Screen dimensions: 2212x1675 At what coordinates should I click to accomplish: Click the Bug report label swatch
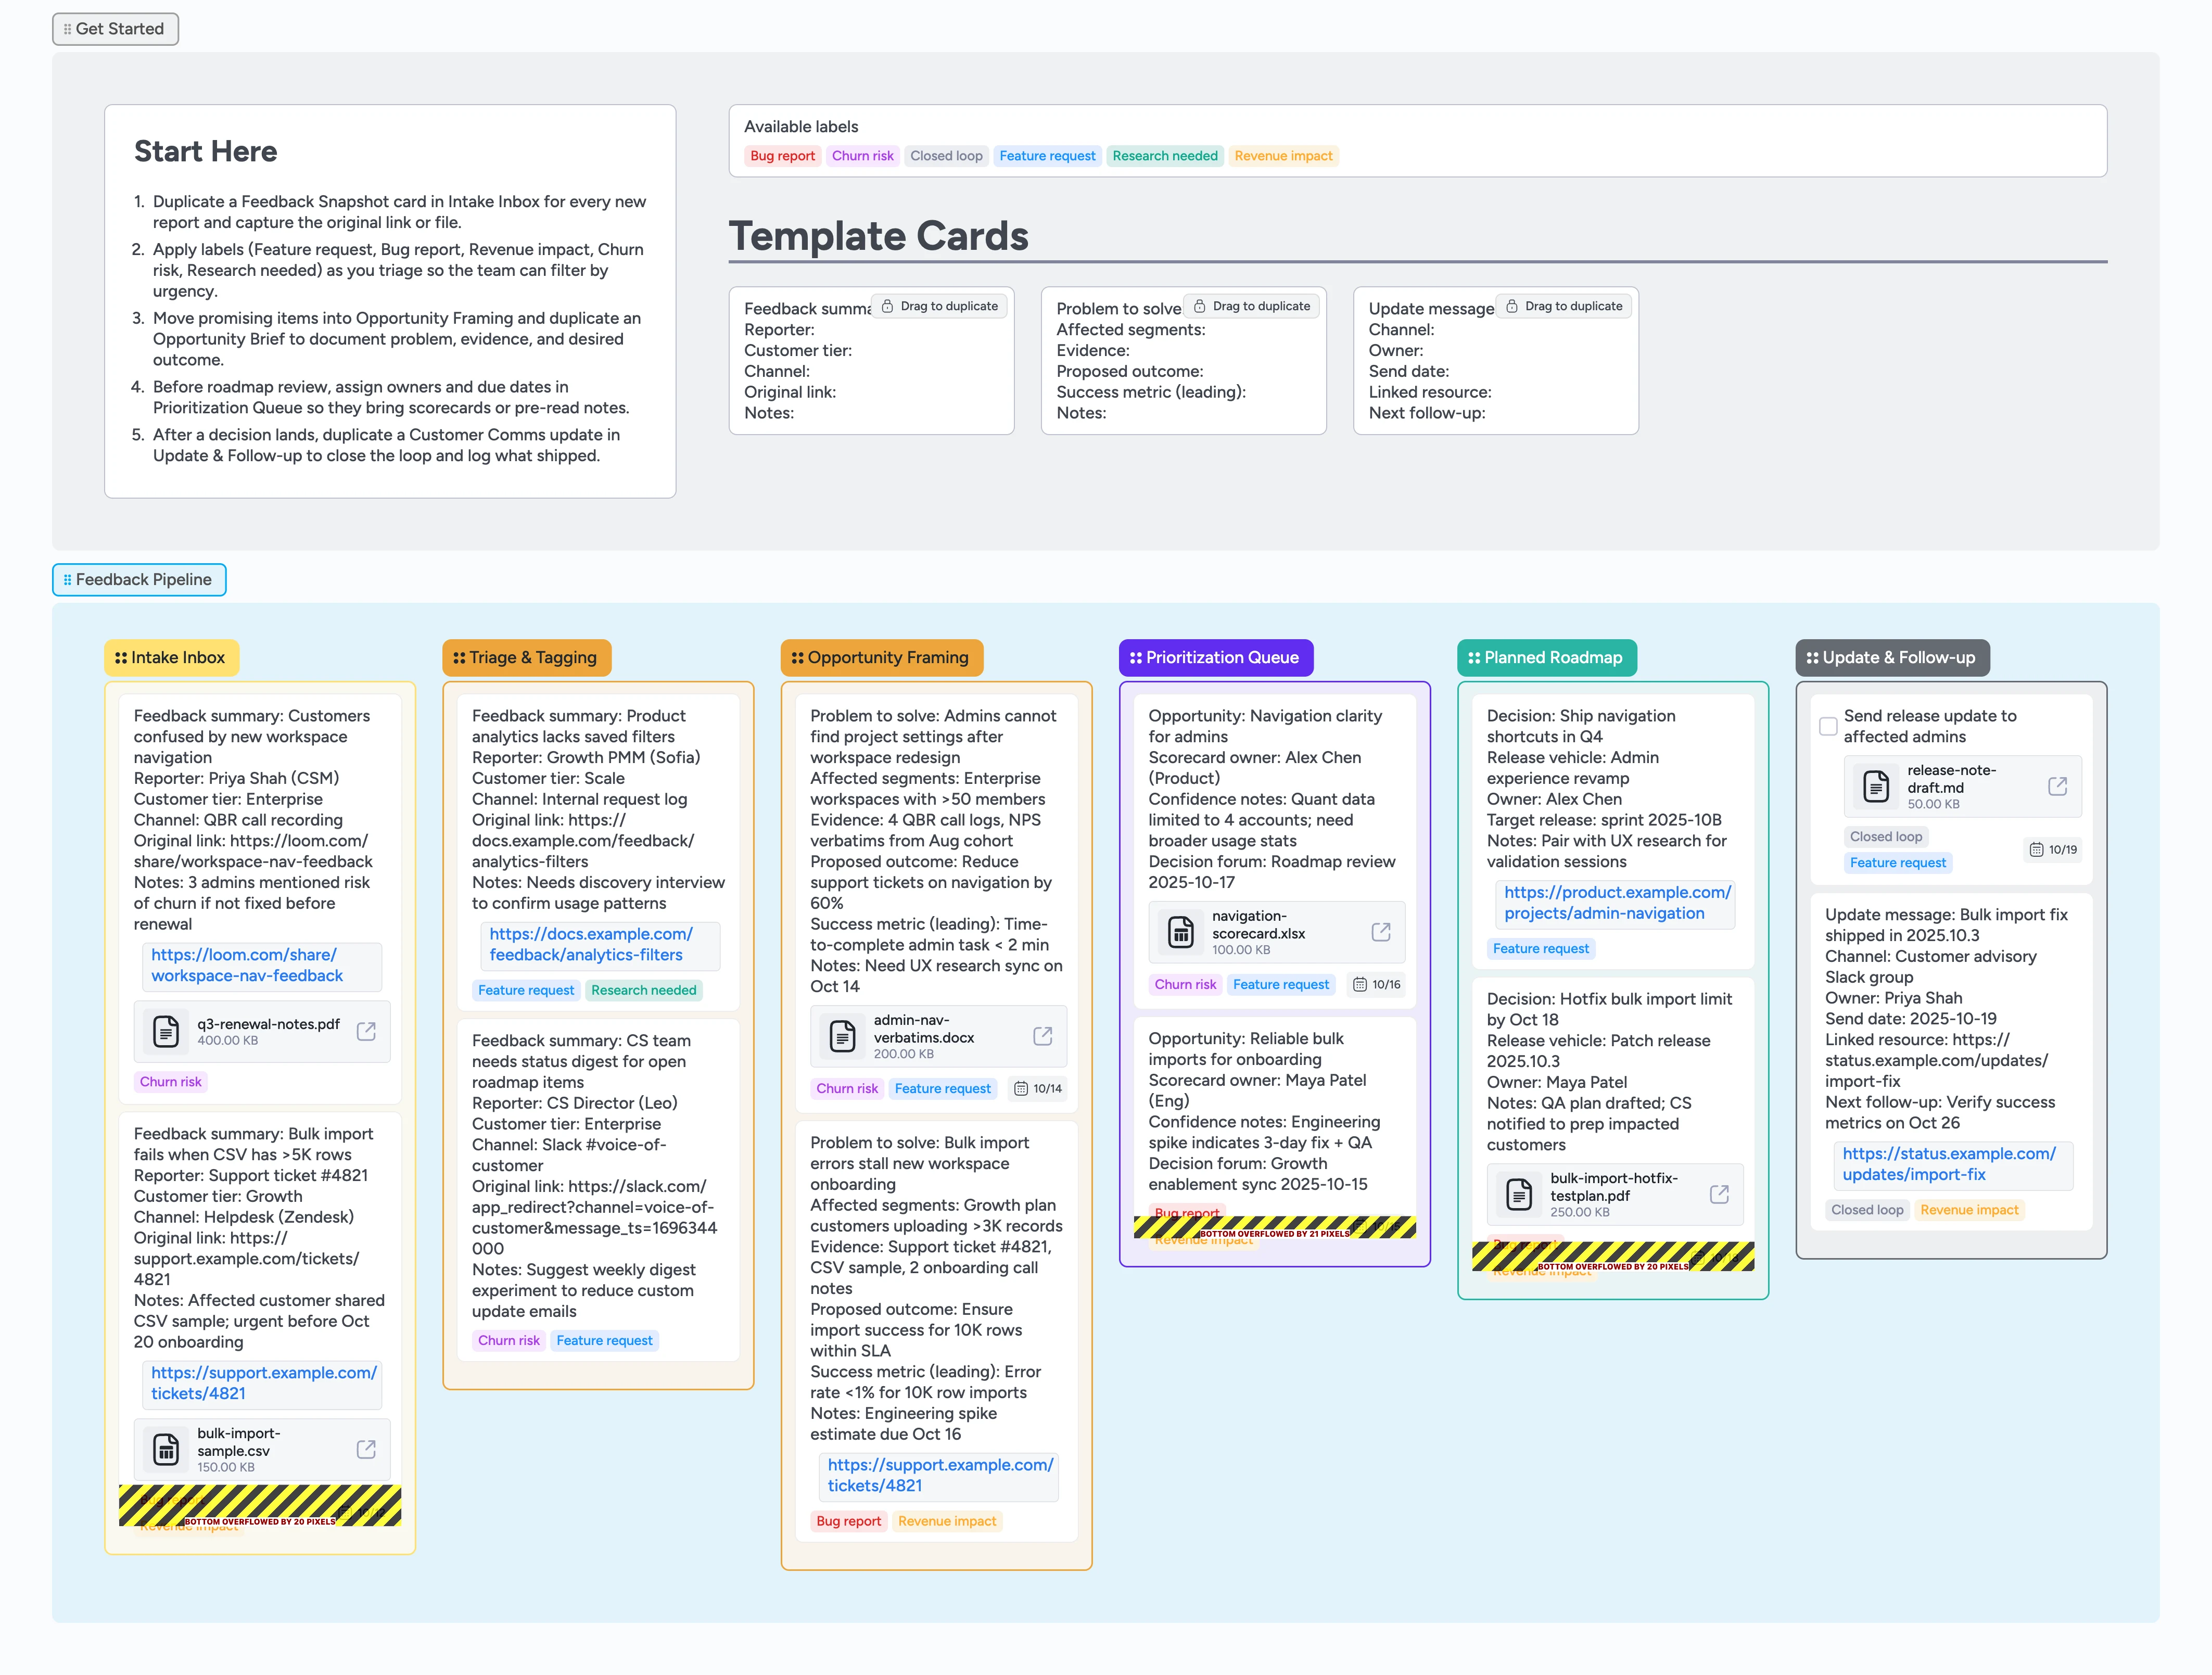[x=782, y=156]
